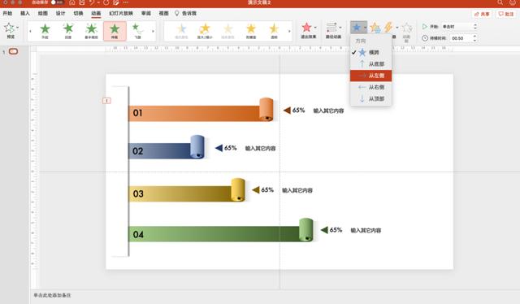Click the star with globe animation icon
The width and height of the screenshot is (520, 304).
click(x=375, y=28)
